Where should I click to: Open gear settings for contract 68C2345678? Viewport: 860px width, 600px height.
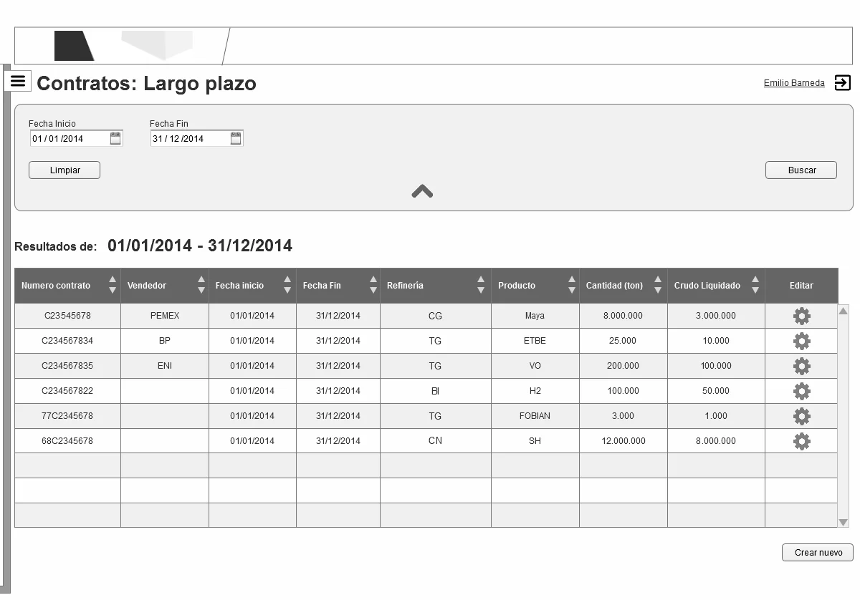[x=801, y=441]
